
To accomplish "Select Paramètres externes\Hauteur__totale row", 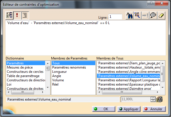I will coord(128,67).
